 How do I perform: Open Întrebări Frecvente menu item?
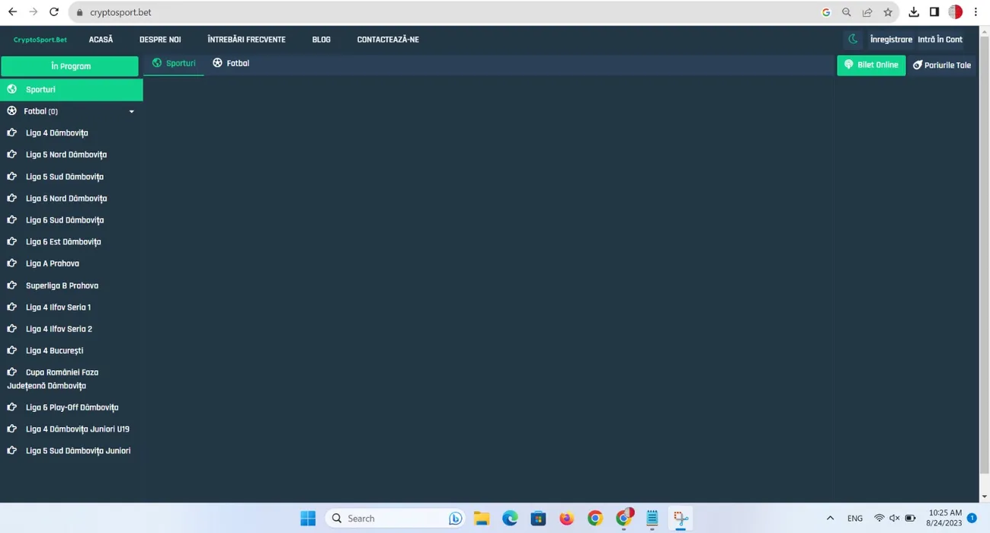246,40
